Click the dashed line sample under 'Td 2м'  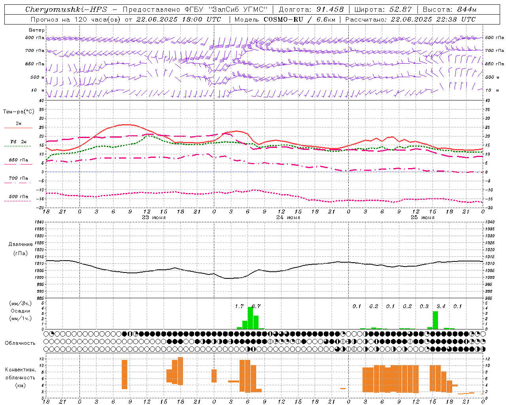click(18, 146)
